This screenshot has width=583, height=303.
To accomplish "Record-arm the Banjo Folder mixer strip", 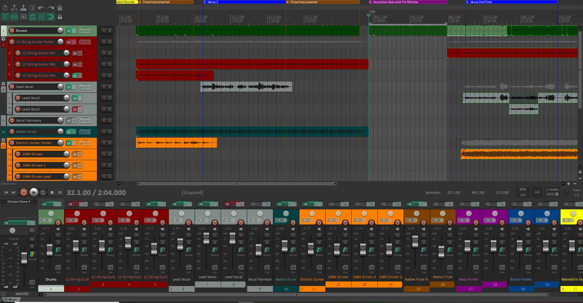I will (x=528, y=223).
